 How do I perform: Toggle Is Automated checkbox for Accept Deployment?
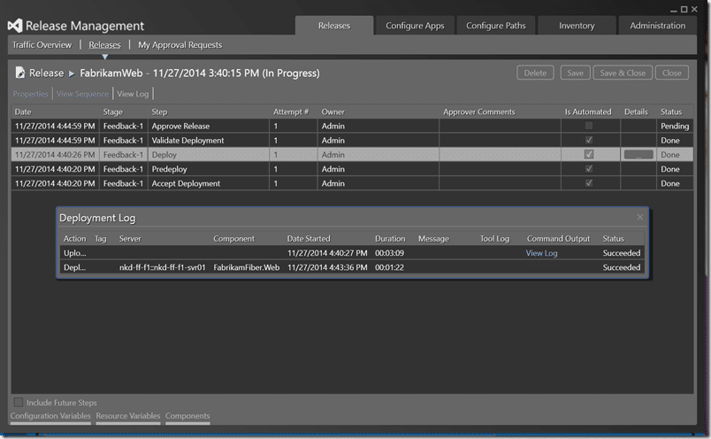click(x=589, y=183)
